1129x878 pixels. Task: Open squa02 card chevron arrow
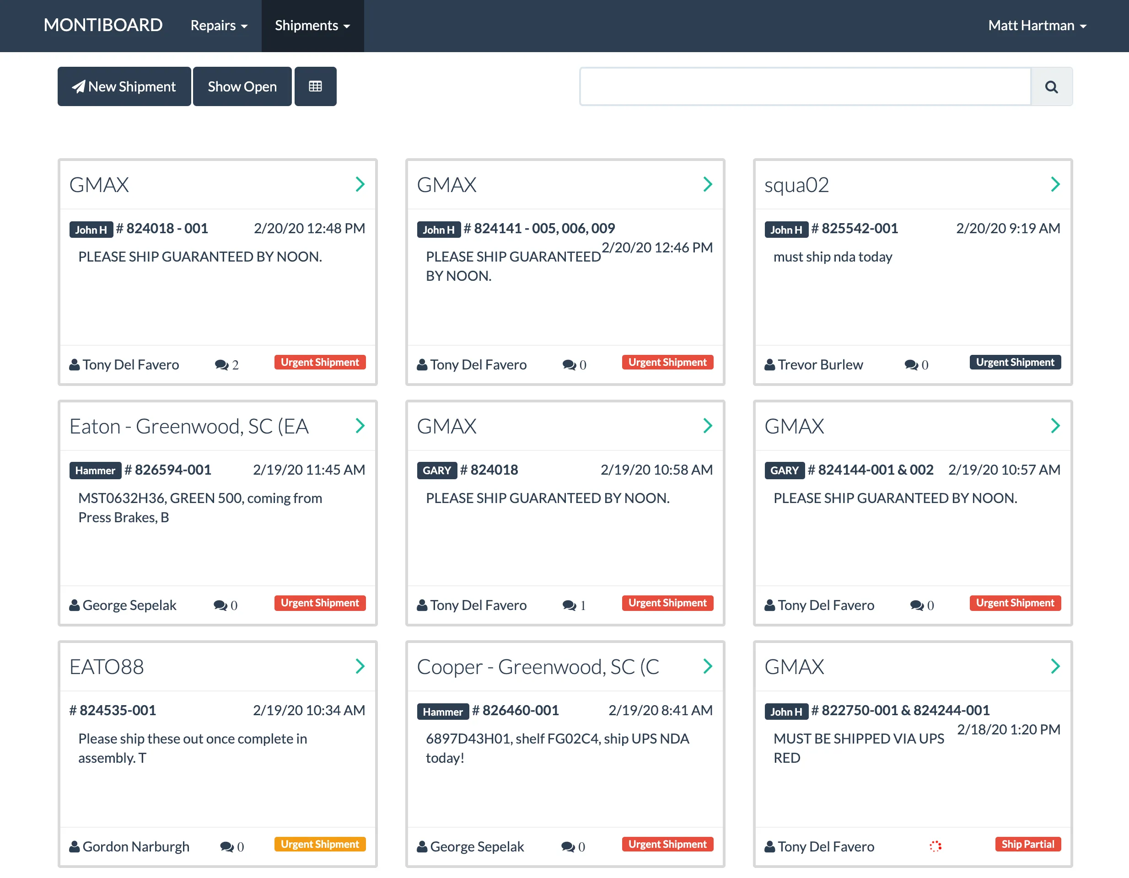point(1055,184)
